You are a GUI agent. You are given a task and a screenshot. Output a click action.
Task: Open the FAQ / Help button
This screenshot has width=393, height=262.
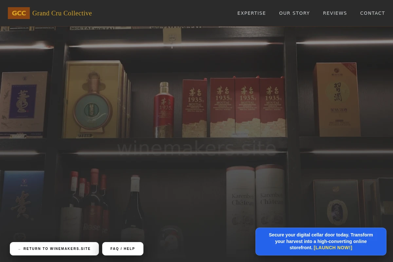(x=123, y=249)
